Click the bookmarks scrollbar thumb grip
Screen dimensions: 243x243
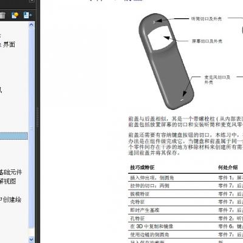point(32,128)
